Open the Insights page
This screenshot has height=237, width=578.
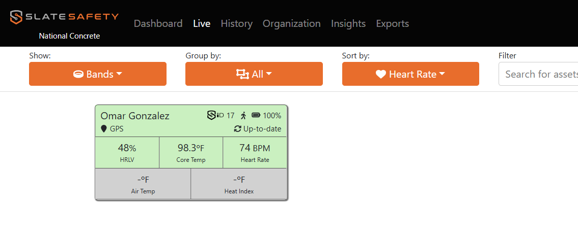pyautogui.click(x=348, y=23)
